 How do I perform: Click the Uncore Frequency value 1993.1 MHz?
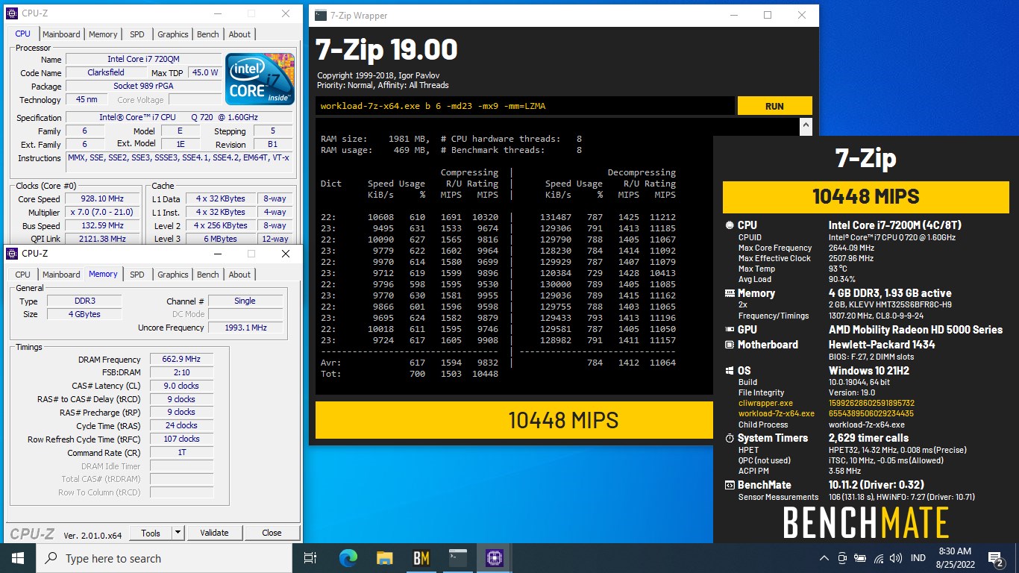pos(245,328)
